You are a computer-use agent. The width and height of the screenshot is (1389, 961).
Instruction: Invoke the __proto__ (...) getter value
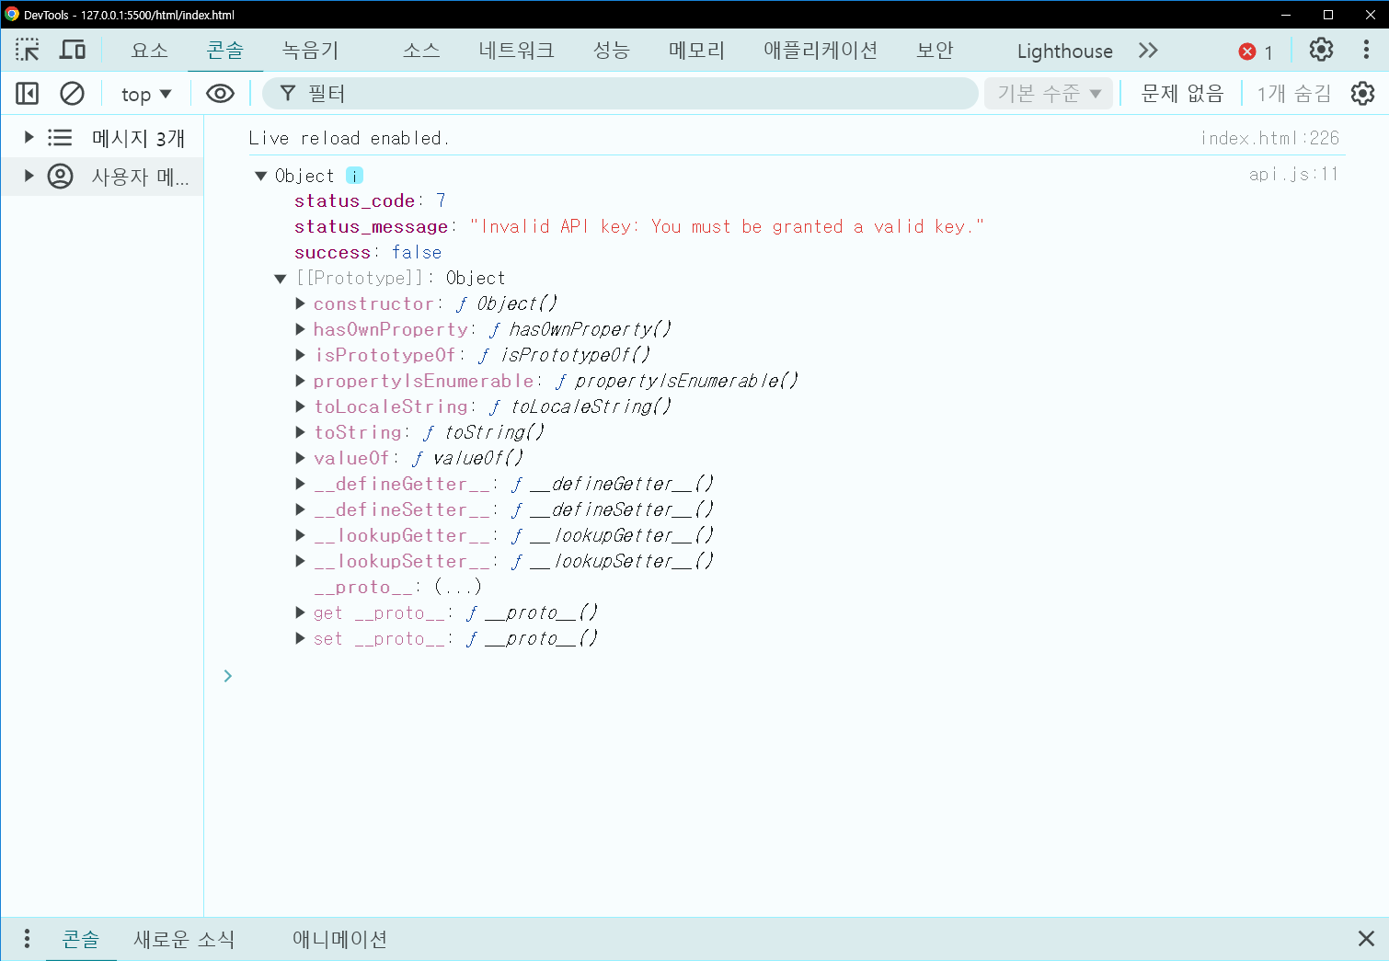tap(458, 587)
